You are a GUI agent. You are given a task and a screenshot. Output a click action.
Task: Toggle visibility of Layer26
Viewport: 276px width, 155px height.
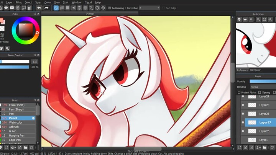pyautogui.click(x=243, y=114)
